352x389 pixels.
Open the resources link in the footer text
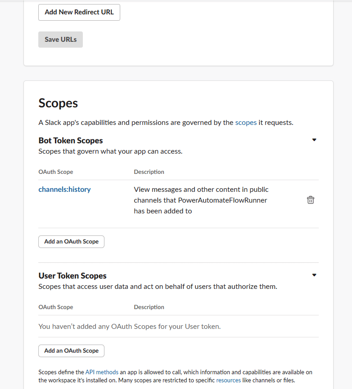pos(228,380)
